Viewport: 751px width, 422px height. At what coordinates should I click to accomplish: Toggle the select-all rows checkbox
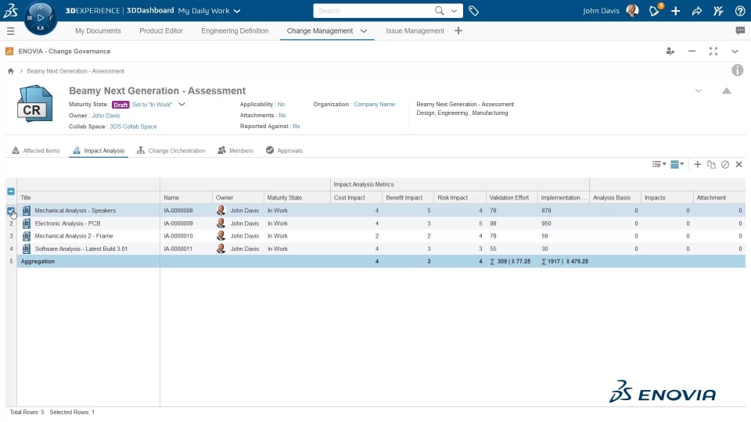coord(11,191)
